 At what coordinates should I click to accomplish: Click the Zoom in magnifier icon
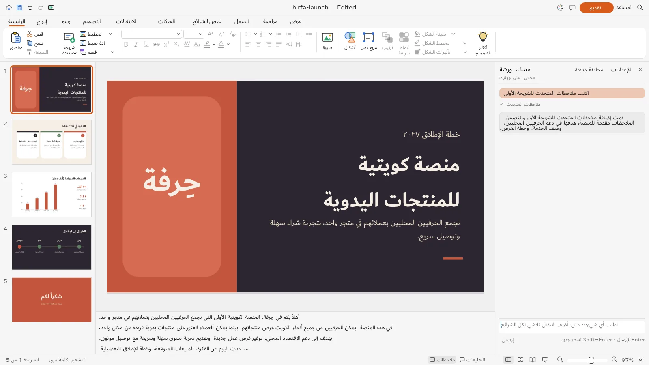click(x=615, y=360)
